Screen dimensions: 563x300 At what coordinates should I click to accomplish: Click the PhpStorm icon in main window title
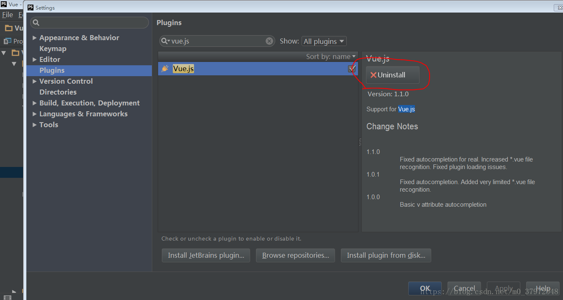(4, 4)
